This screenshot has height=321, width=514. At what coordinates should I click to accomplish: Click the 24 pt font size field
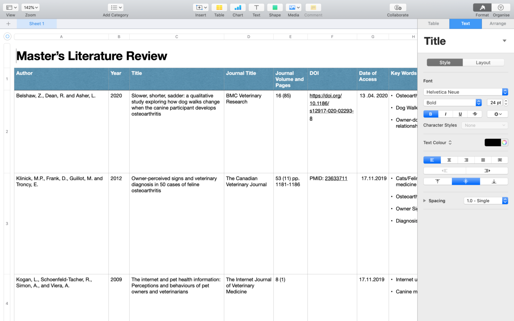(x=495, y=103)
